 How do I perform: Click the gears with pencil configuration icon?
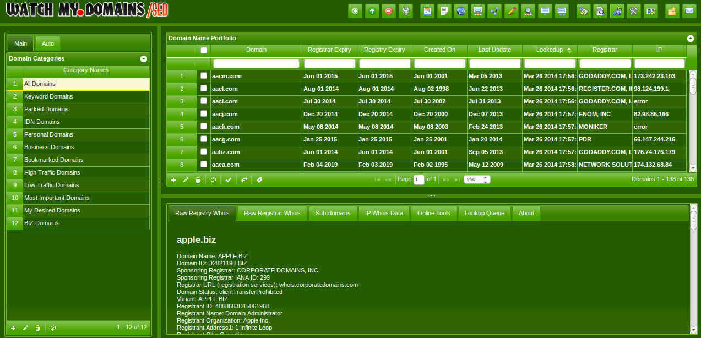click(x=583, y=11)
